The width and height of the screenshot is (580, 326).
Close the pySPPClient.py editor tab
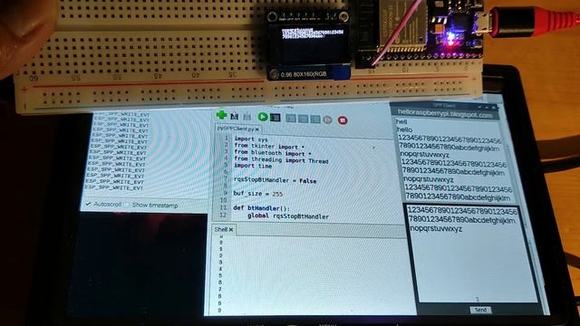(257, 129)
